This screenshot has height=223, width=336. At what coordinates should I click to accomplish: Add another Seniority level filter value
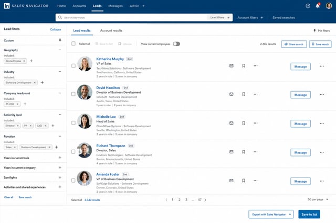pos(53,126)
